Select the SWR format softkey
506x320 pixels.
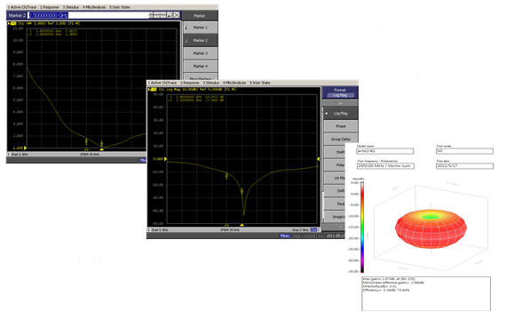click(x=335, y=191)
